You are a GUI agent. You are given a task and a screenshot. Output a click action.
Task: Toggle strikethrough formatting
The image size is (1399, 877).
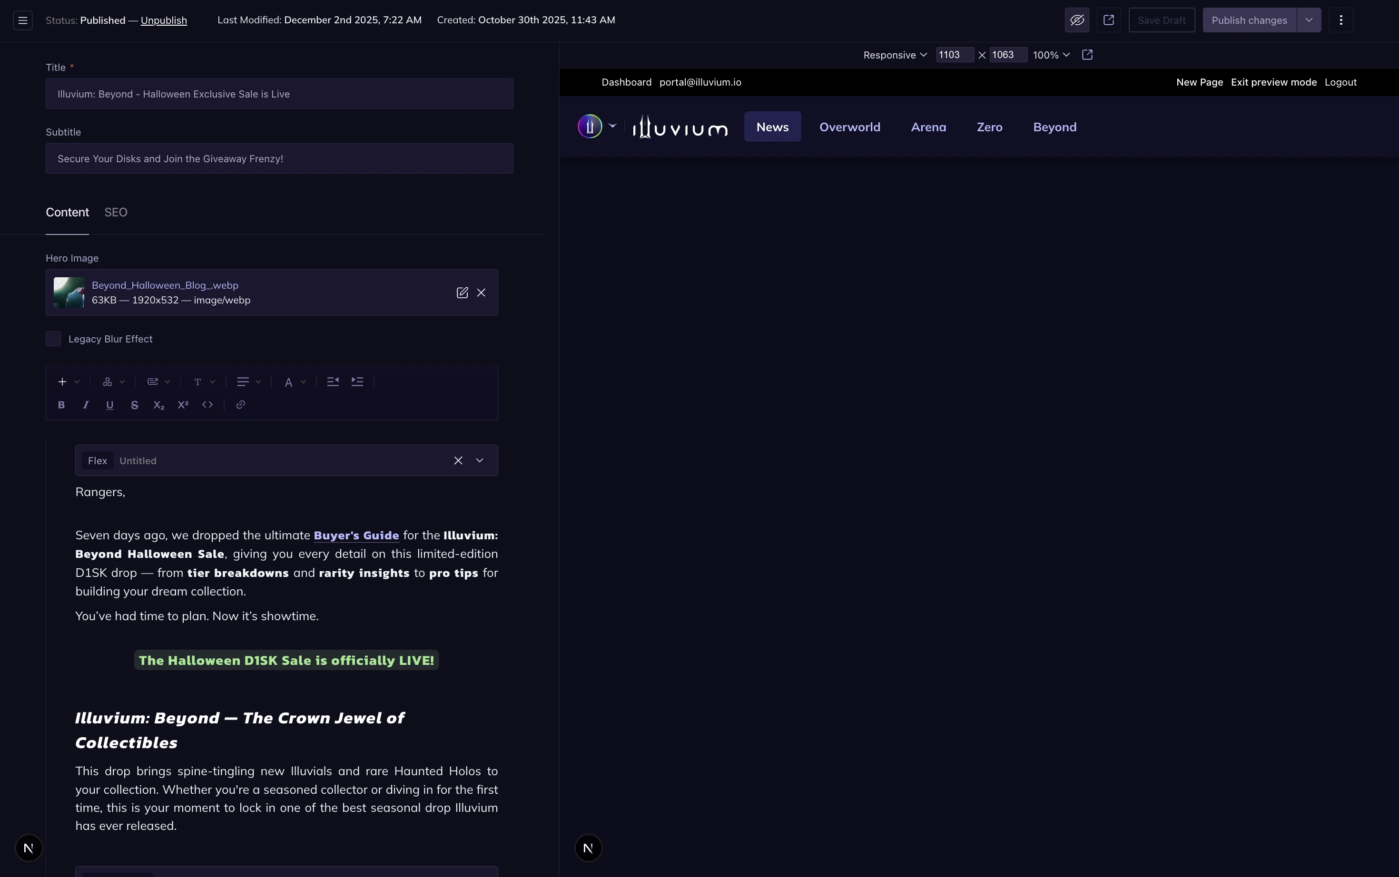click(134, 405)
